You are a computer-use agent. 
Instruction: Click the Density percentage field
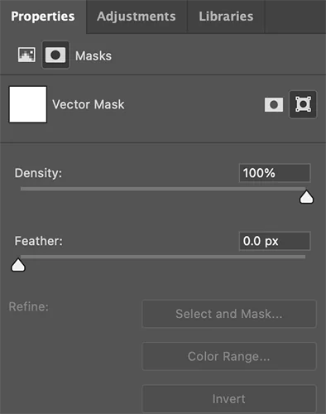pyautogui.click(x=275, y=173)
